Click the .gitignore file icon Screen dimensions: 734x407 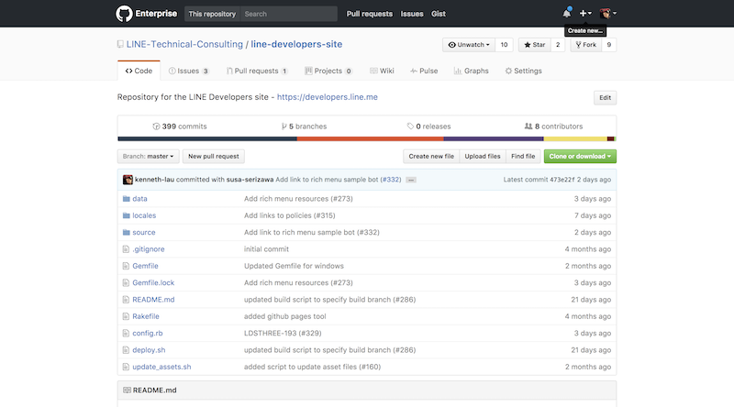[126, 249]
